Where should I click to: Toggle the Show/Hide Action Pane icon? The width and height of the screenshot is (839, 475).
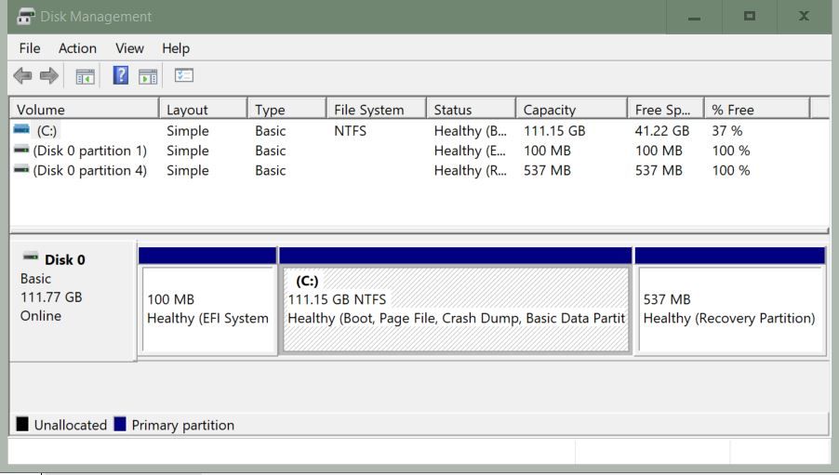[148, 76]
